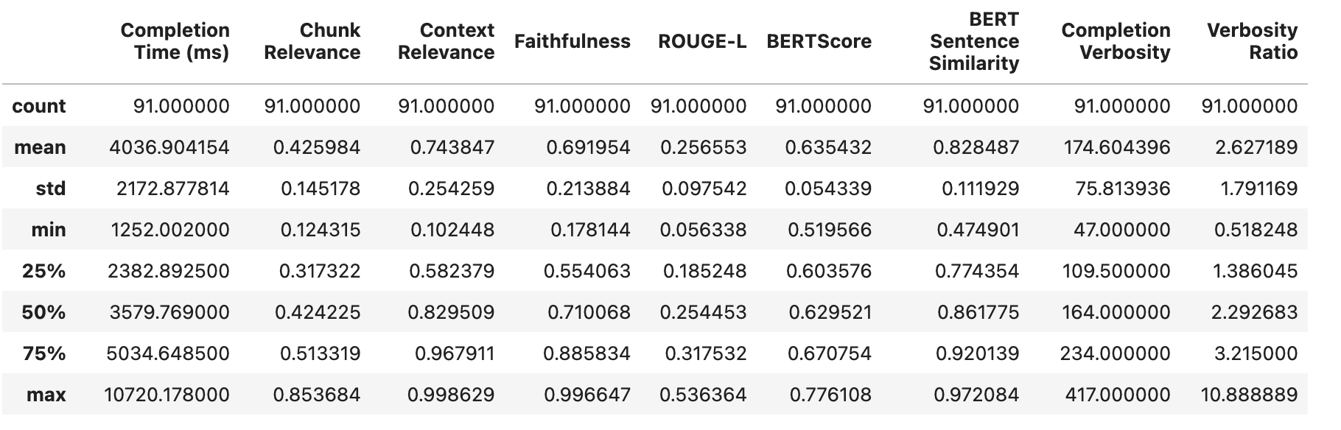1341x430 pixels.
Task: Select the Context Relevance column header
Action: [446, 41]
